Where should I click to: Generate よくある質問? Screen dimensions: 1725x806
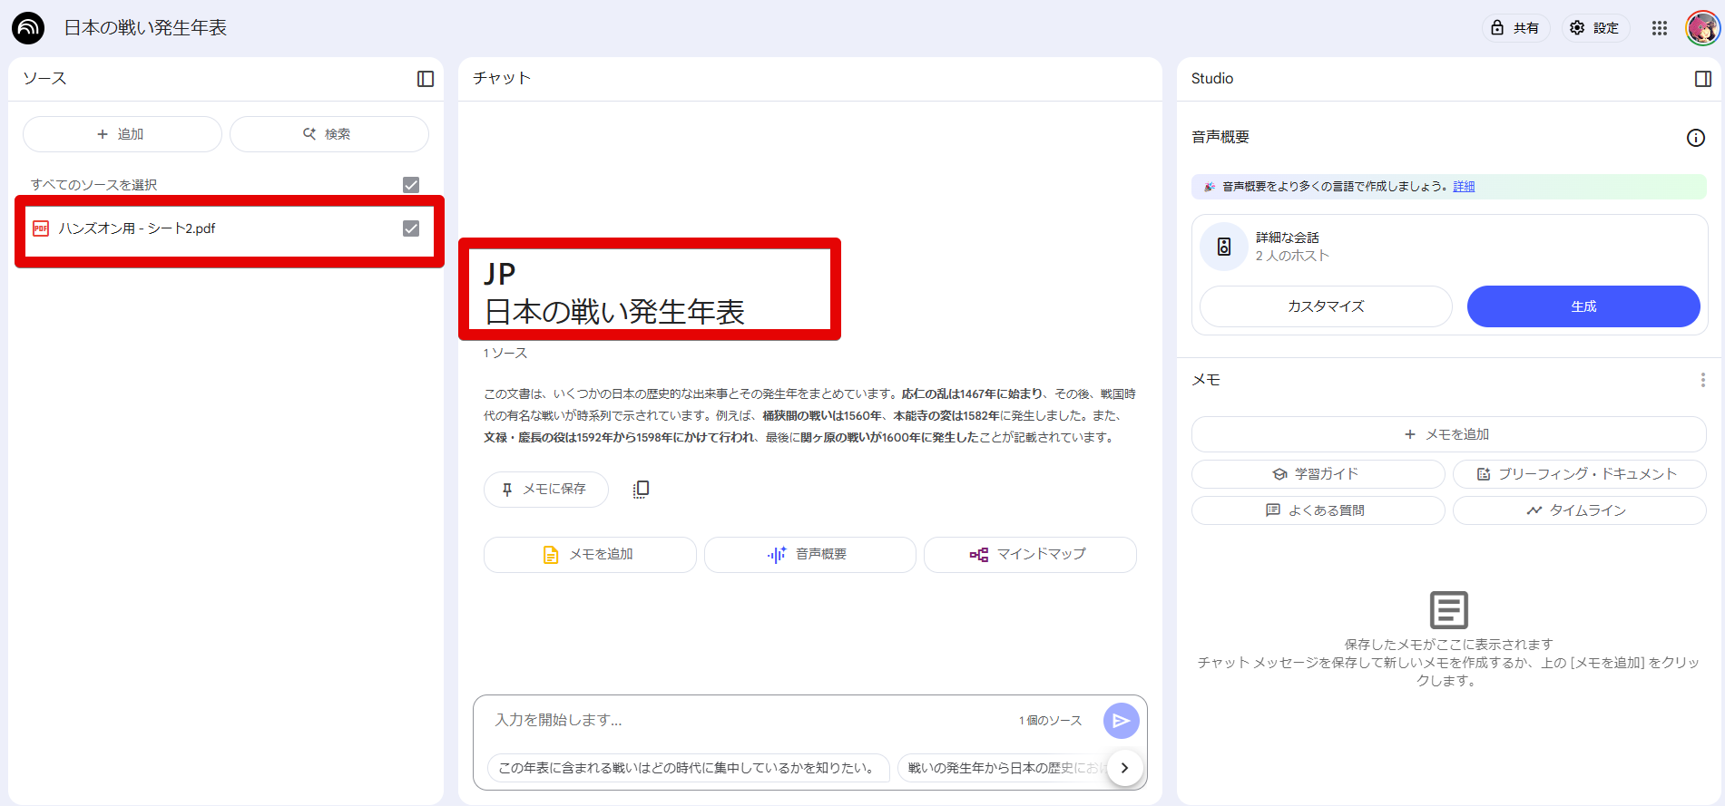[x=1318, y=510]
